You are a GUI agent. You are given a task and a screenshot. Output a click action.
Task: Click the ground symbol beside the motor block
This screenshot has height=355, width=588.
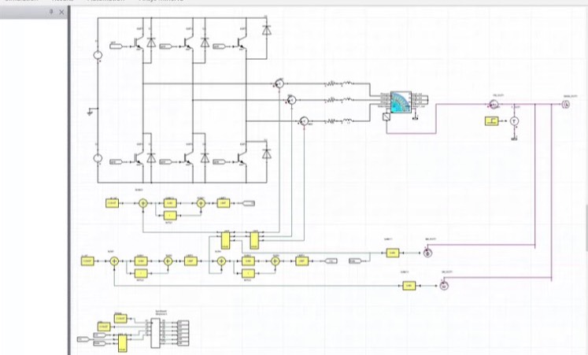[x=415, y=118]
